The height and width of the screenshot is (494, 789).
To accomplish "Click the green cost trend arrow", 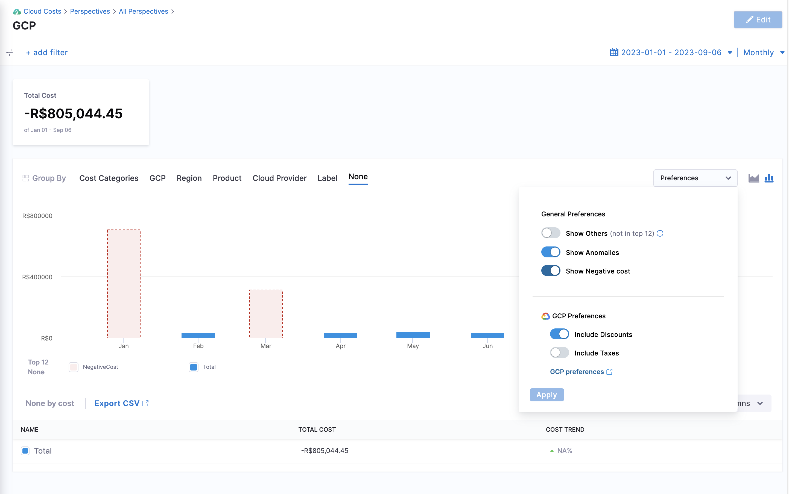I will click(x=552, y=451).
